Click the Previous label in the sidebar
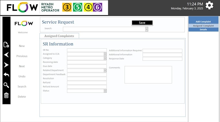The image size is (220, 122). 22,56
